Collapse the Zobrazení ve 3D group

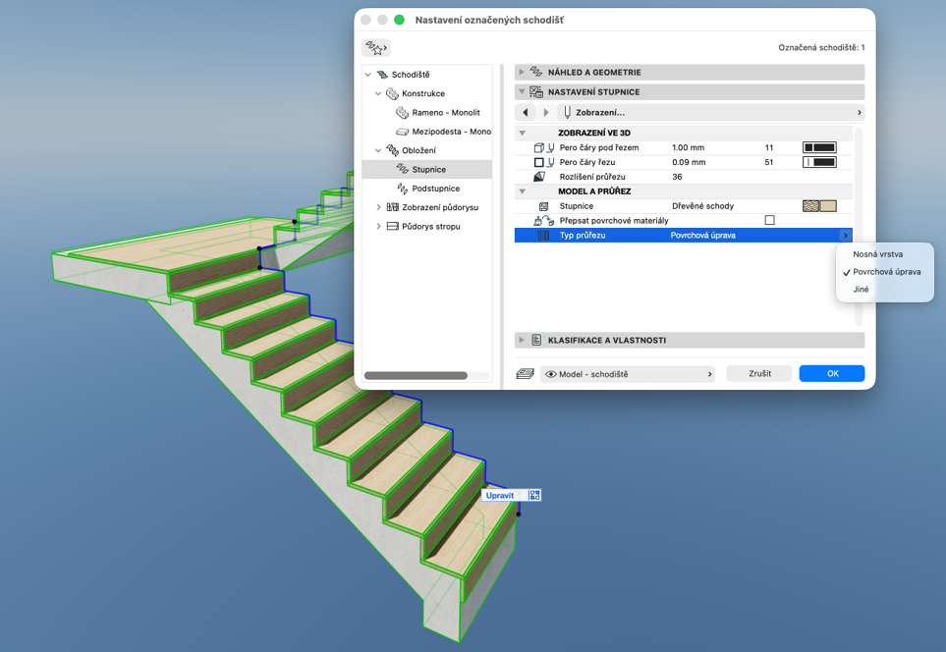click(523, 133)
